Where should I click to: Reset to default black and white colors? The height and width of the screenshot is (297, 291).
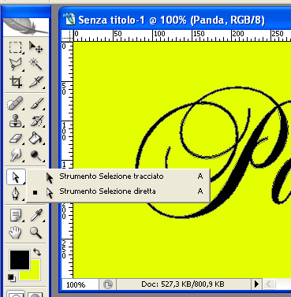click(x=11, y=277)
